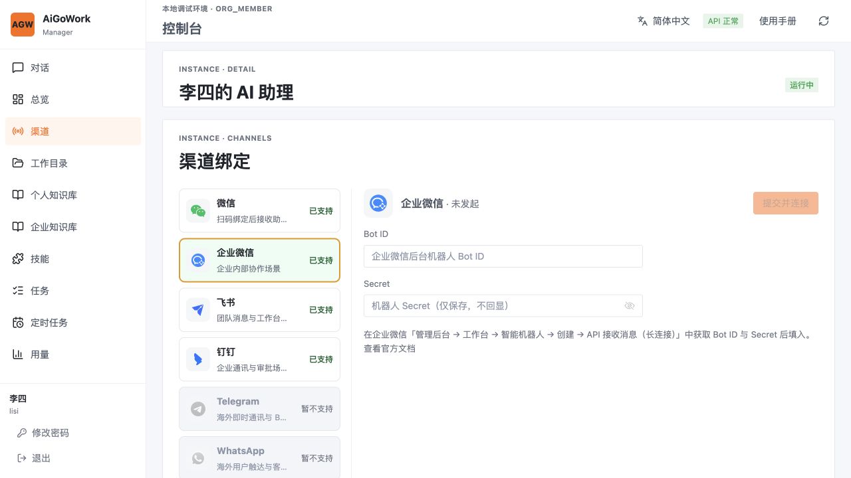
Task: Open the 对话 chat icon
Action: point(18,68)
